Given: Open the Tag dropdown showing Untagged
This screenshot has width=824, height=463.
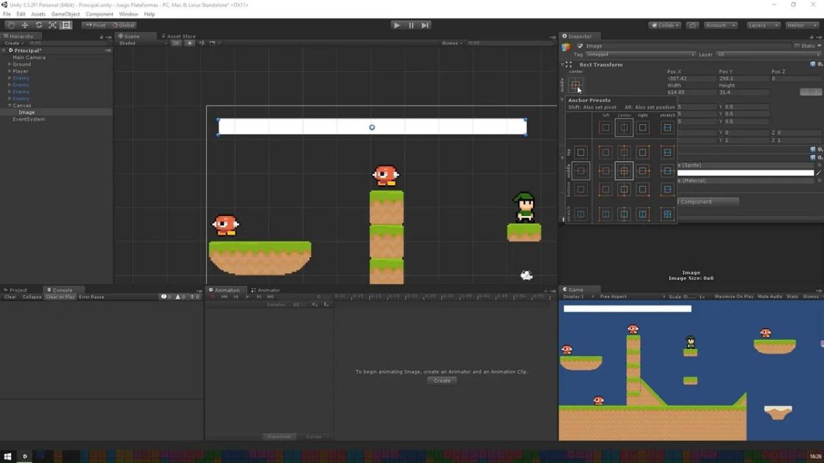Looking at the screenshot, I should click(641, 54).
